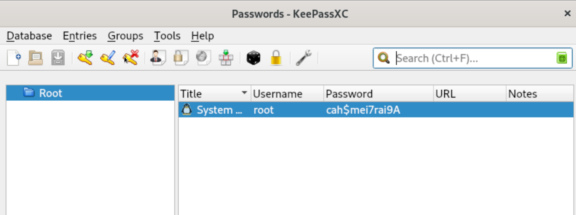
Task: Copy password to clipboard icon
Action: click(x=180, y=58)
